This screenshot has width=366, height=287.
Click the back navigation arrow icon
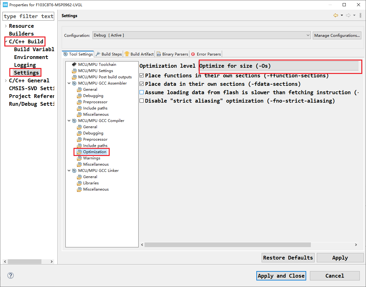[x=336, y=15]
